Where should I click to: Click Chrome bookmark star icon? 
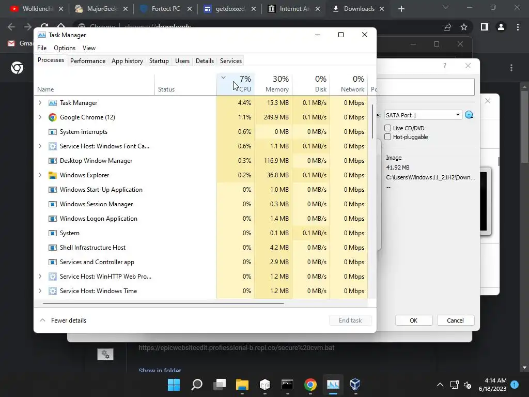coord(464,27)
